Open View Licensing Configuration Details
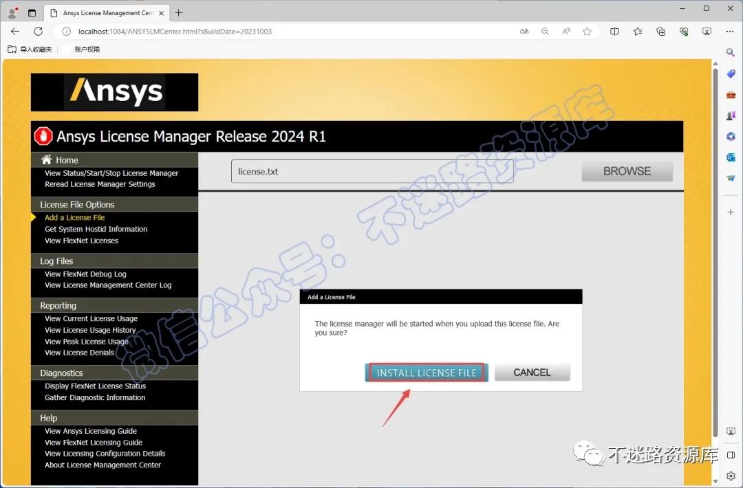743x488 pixels. tap(105, 454)
